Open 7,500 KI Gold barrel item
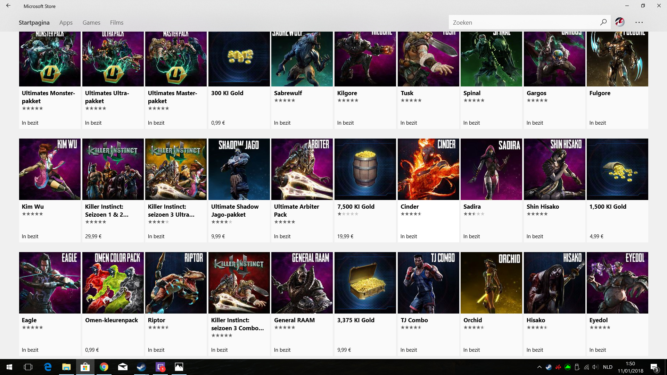The height and width of the screenshot is (375, 667). coord(365,190)
